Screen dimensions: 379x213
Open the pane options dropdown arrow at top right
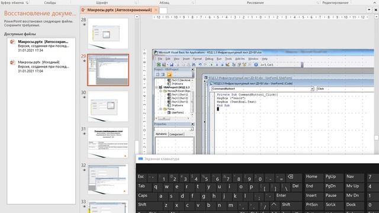[369, 10]
